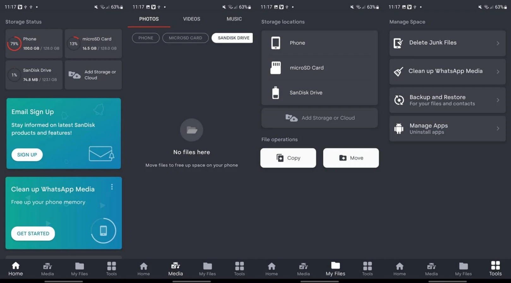Open SanDisk Drive storage card showing 1%

point(34,75)
